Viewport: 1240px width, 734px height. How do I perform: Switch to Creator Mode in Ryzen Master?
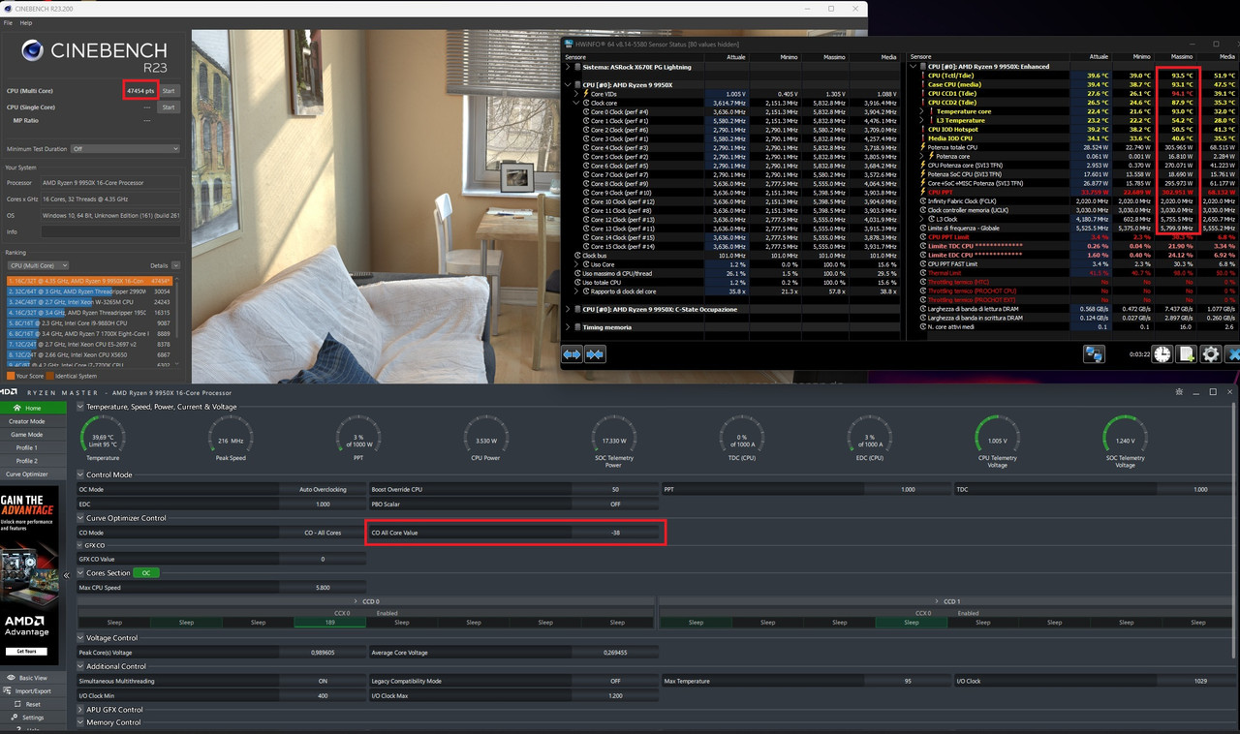click(x=33, y=421)
